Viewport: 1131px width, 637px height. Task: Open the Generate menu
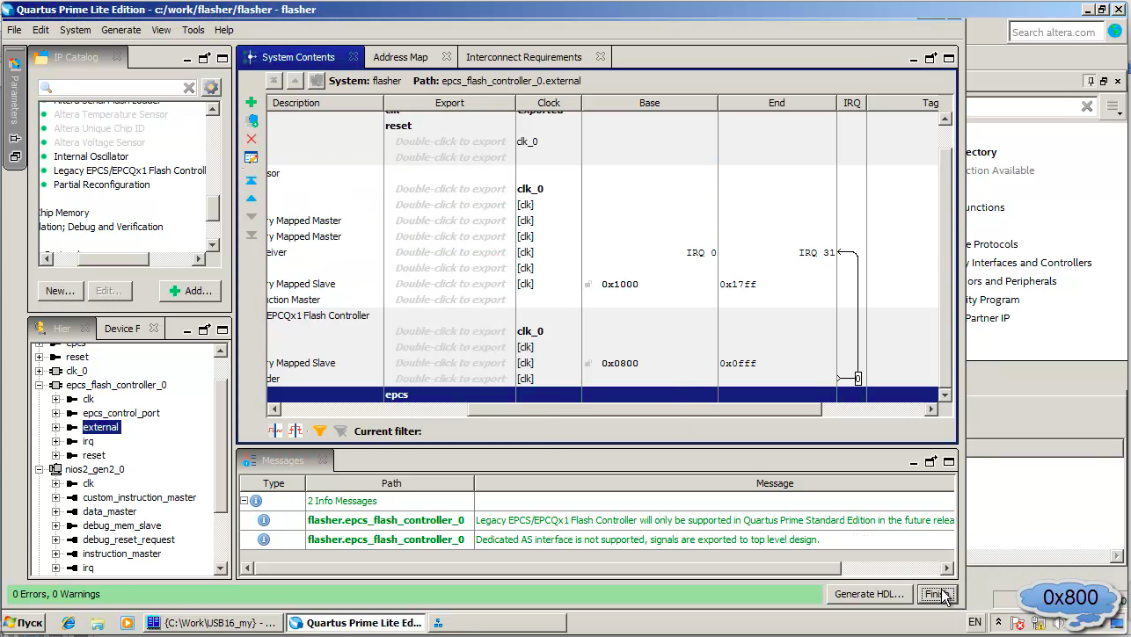tap(120, 30)
